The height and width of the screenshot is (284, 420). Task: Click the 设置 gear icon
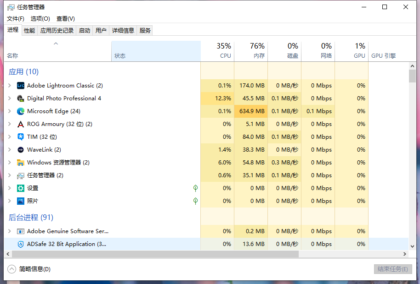(21, 188)
